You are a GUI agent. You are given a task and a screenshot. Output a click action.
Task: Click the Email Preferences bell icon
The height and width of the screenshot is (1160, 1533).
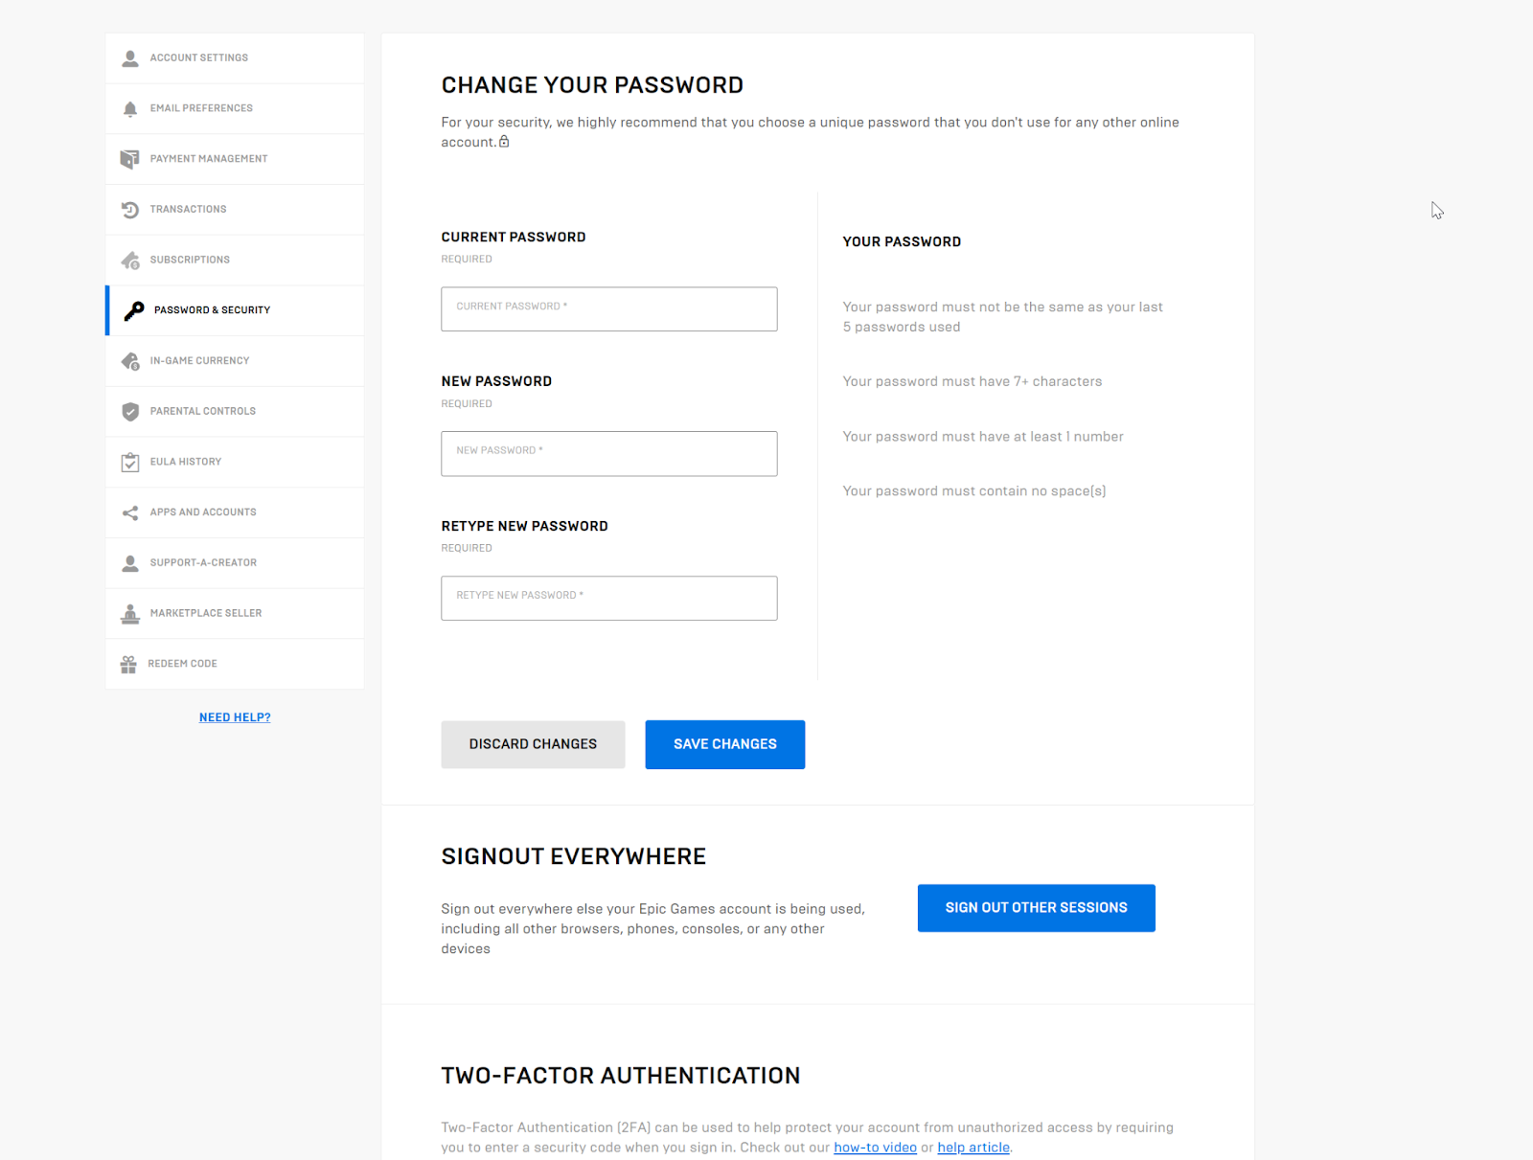[130, 109]
